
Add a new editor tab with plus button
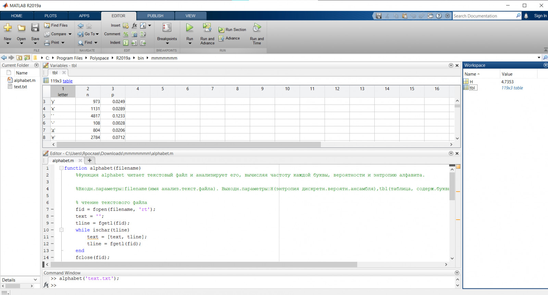point(90,160)
